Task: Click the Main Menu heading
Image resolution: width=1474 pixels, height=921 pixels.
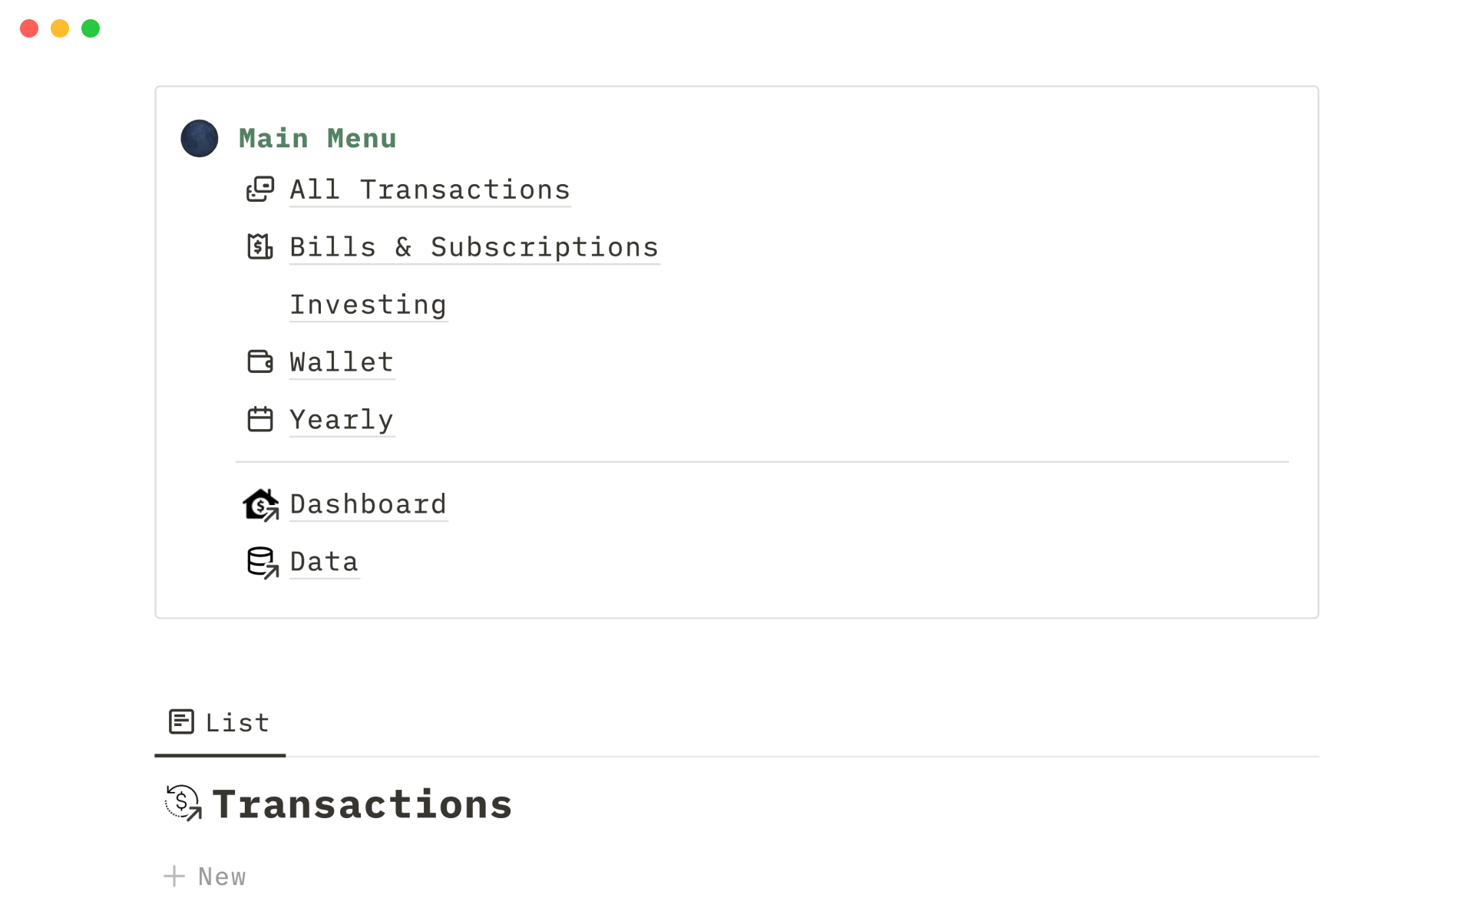Action: tap(317, 139)
